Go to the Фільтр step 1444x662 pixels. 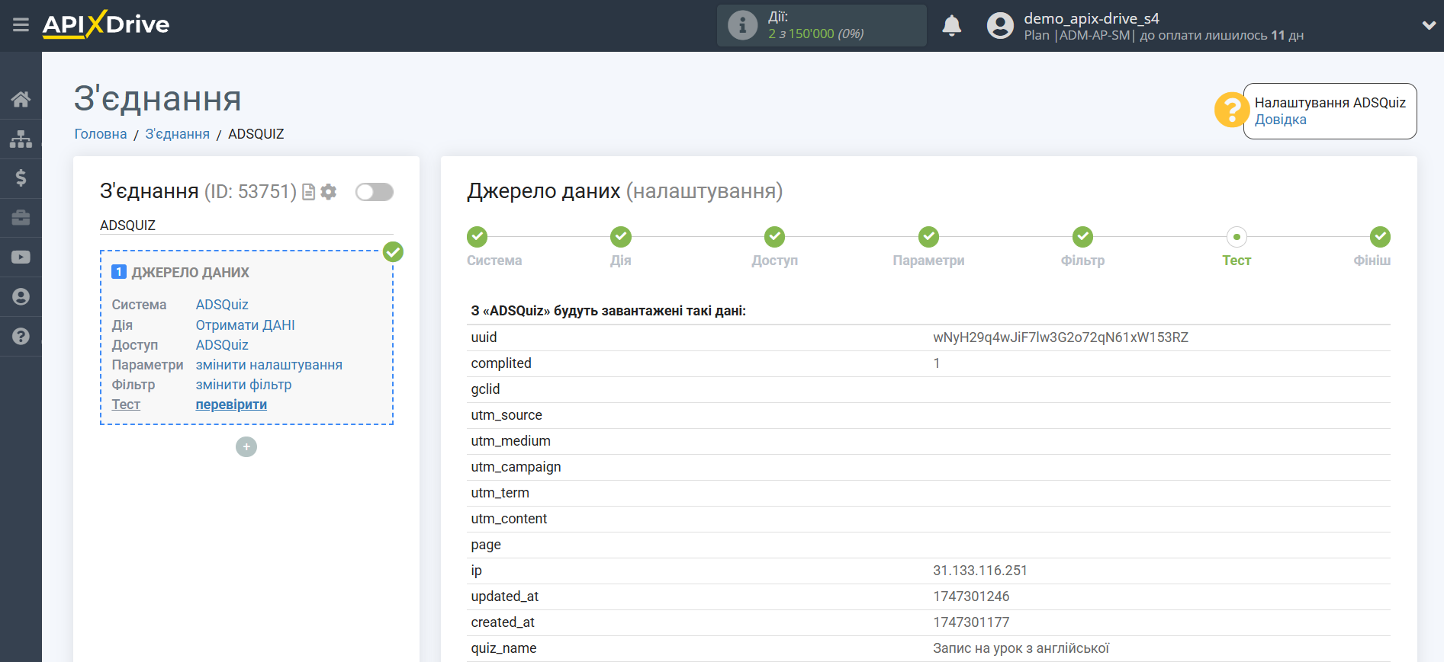click(x=1082, y=237)
